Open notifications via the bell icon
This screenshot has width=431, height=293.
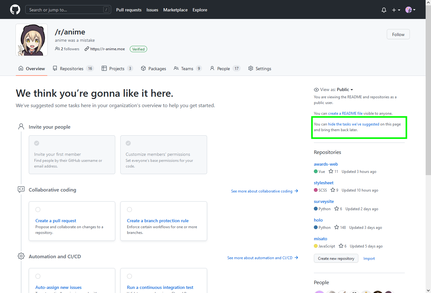384,10
